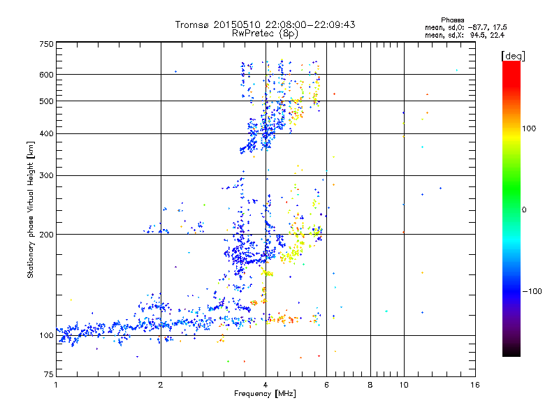Screen dimensions: 559x419
Task: Click the black bottom end of the colorbar
Action: [511, 350]
